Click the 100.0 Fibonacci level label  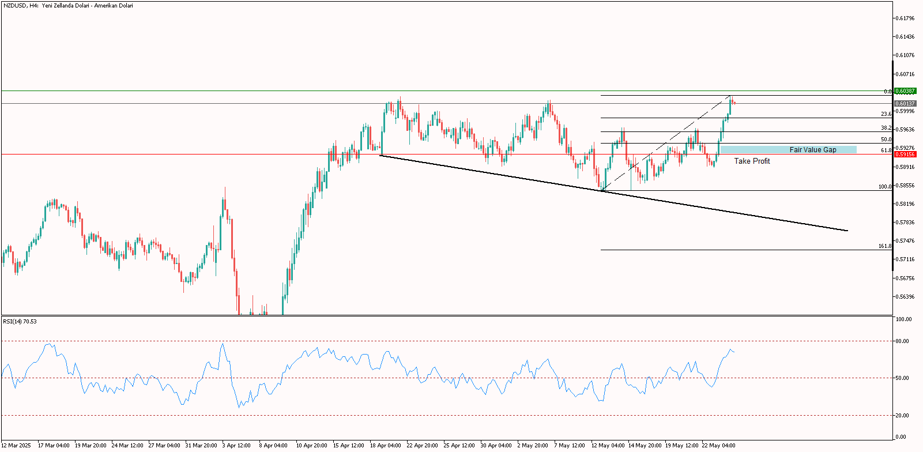coord(885,187)
